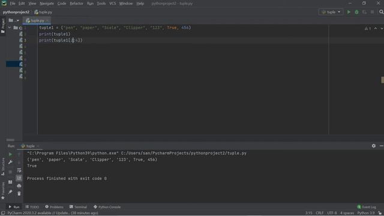Clear all Run console output with trash icon
Screen dimensions: 384x216
pos(19,193)
